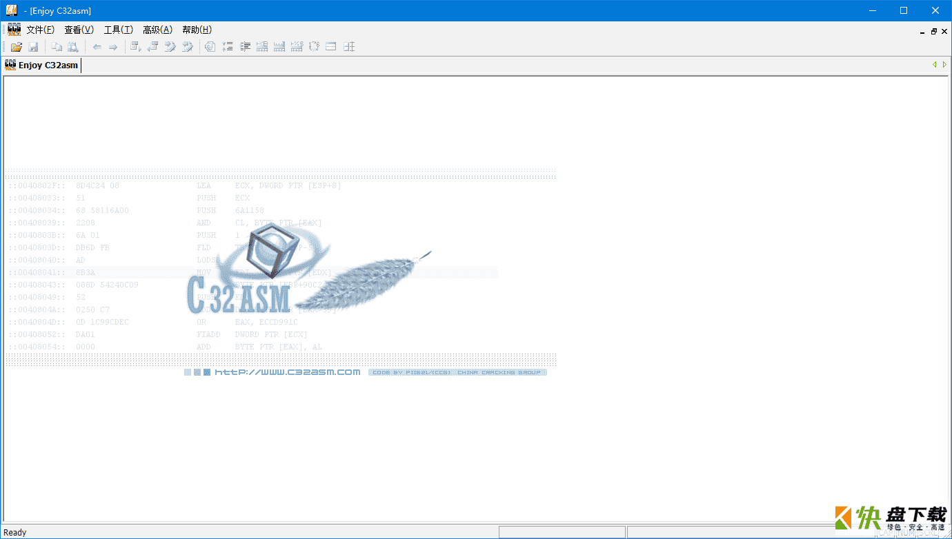
Task: Open the www.c32asm.com link
Action: pyautogui.click(x=287, y=372)
